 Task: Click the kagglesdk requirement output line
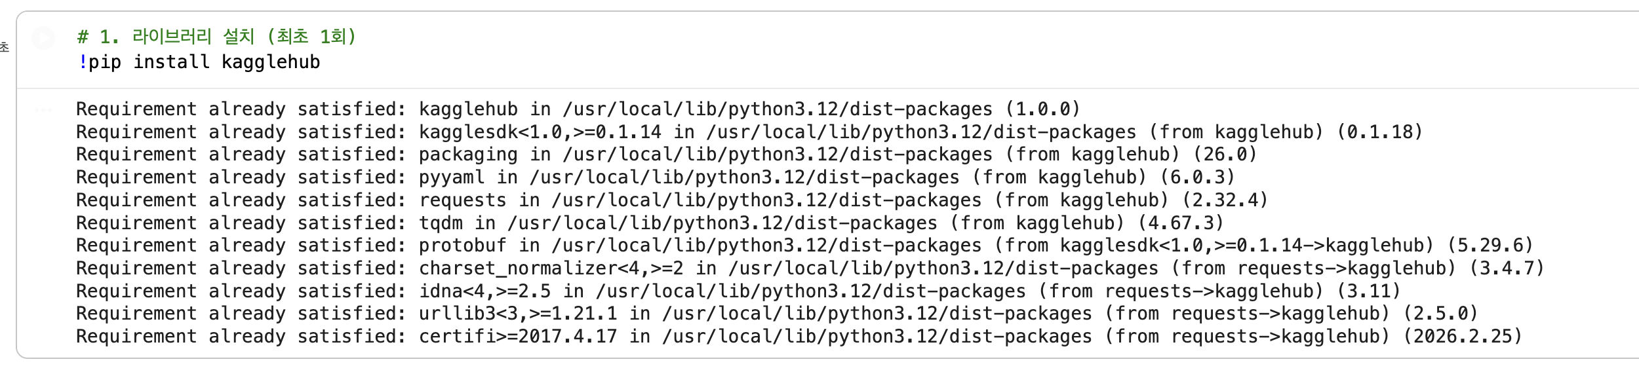(749, 132)
